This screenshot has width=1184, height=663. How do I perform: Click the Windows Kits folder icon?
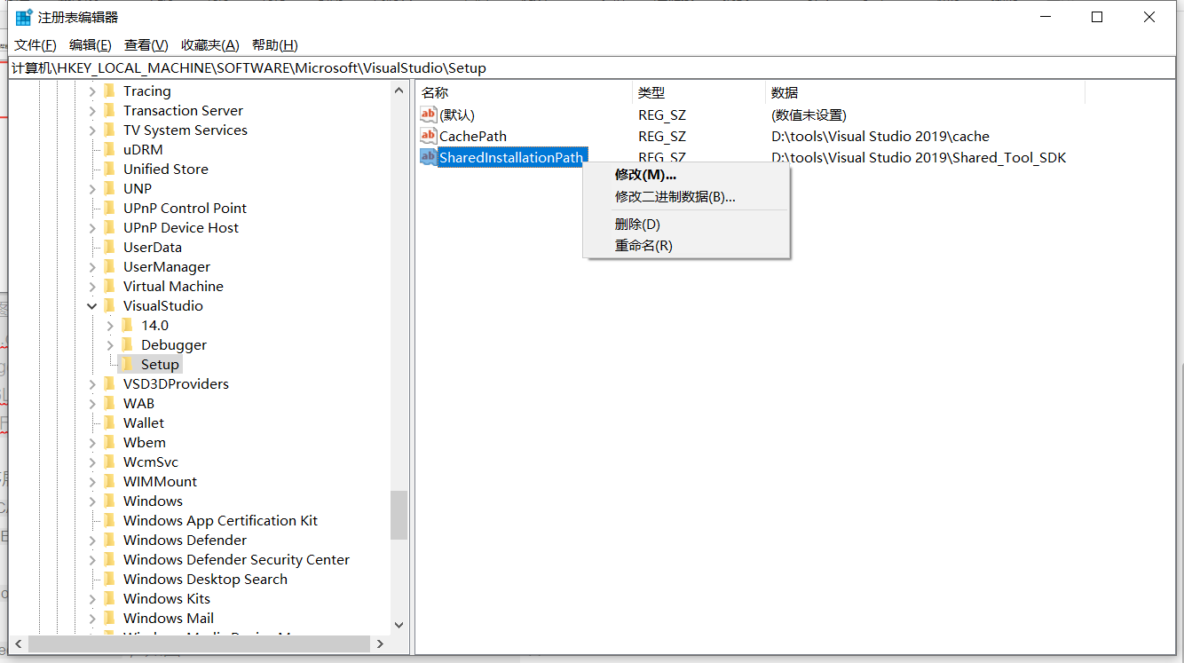click(109, 598)
